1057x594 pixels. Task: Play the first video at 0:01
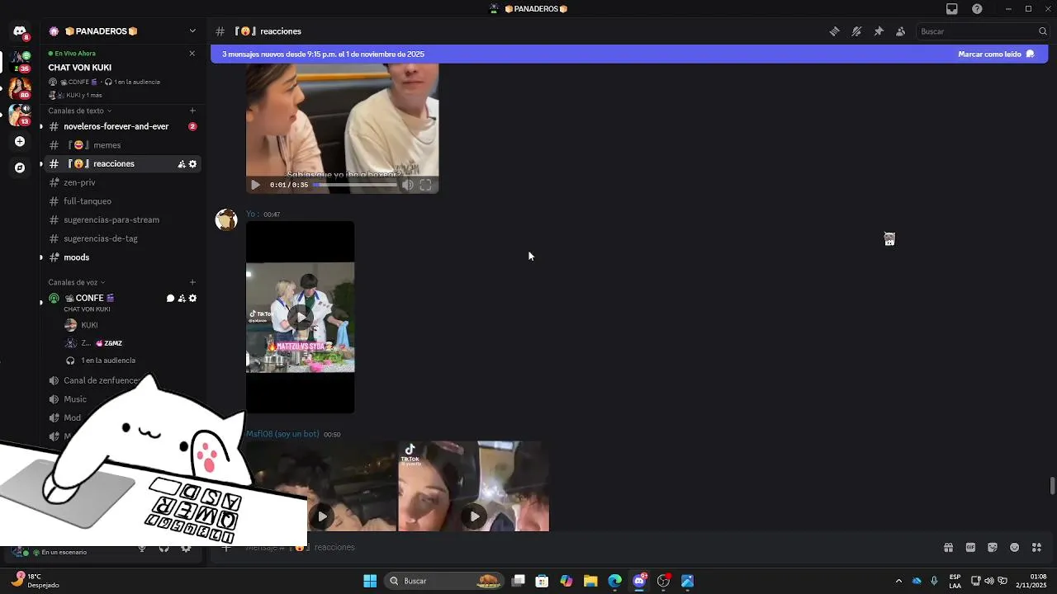255,185
